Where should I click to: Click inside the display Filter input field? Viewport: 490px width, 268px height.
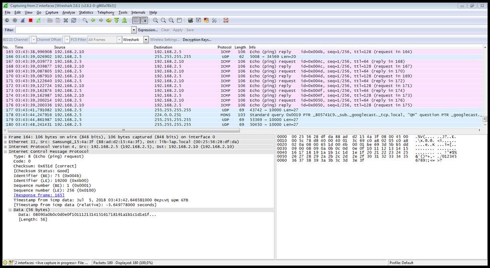73,30
